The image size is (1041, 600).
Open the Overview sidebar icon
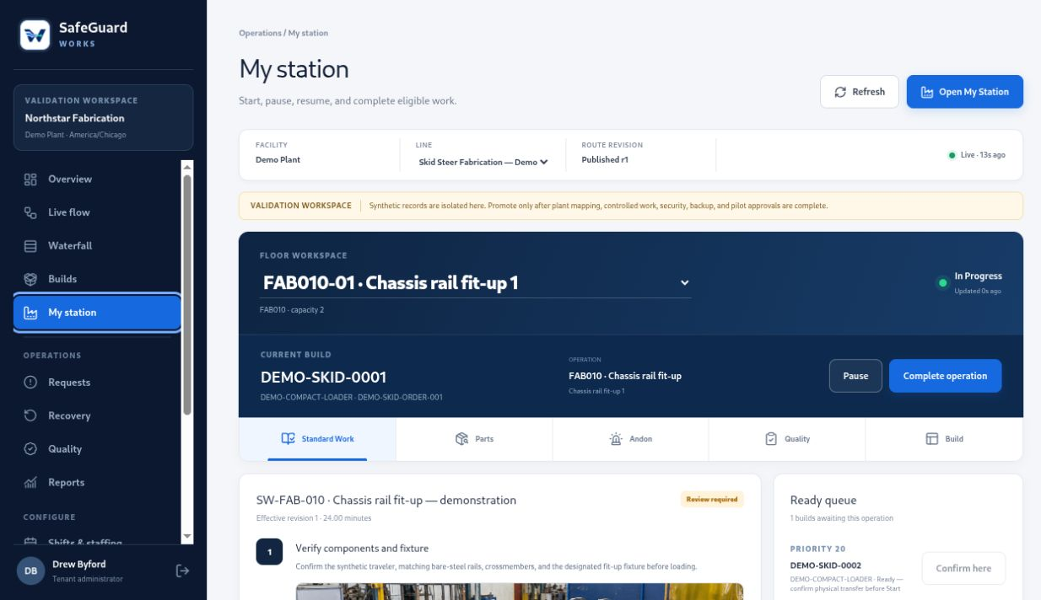30,179
